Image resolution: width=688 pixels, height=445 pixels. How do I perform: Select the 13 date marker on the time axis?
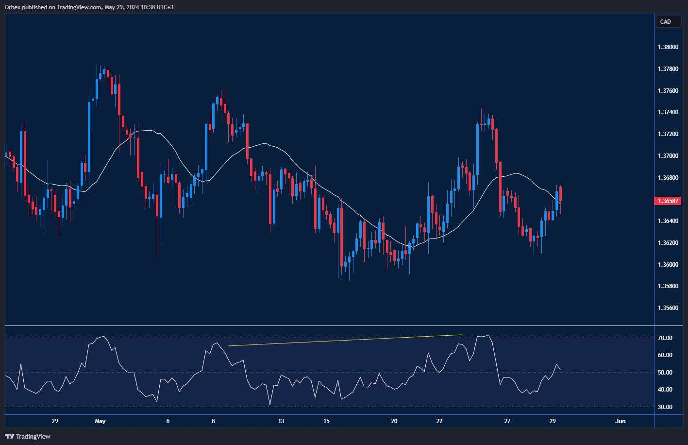(281, 421)
